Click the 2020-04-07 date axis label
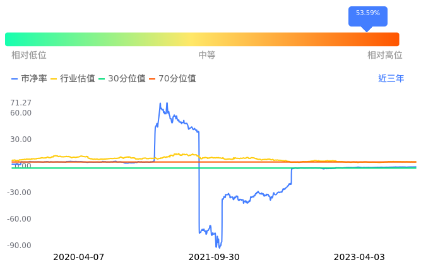This screenshot has width=433, height=279. click(x=78, y=258)
